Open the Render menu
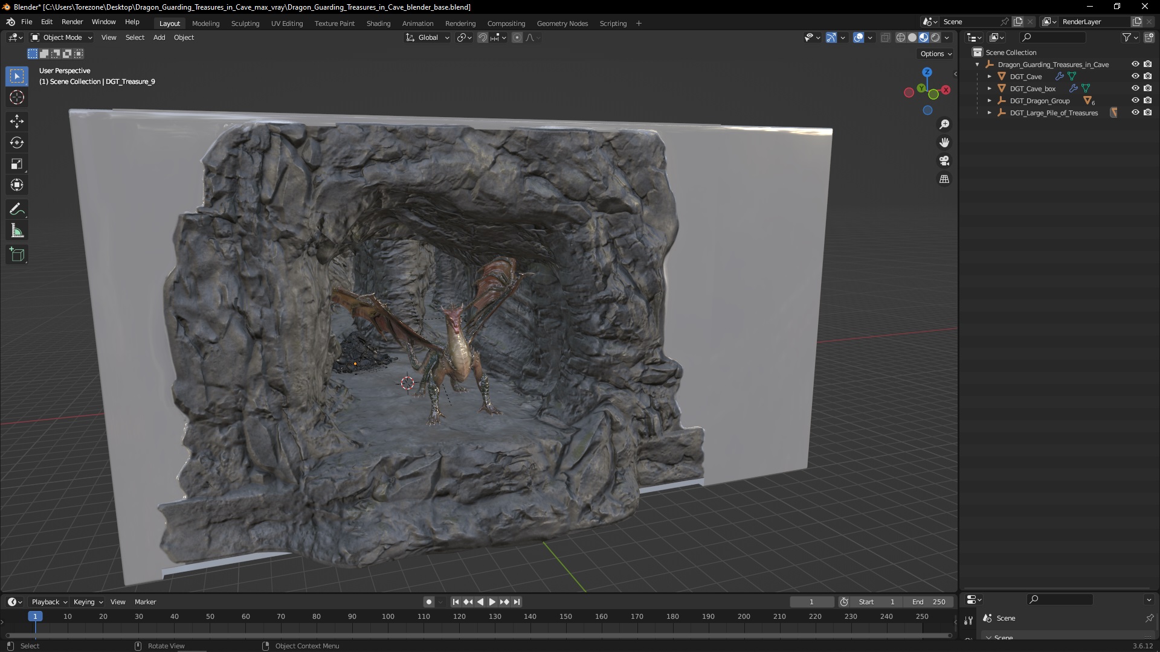1160x652 pixels. 72,22
